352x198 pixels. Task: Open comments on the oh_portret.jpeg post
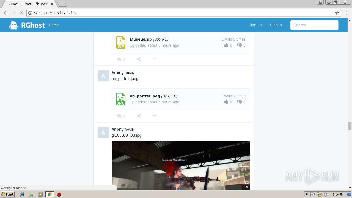point(121,116)
